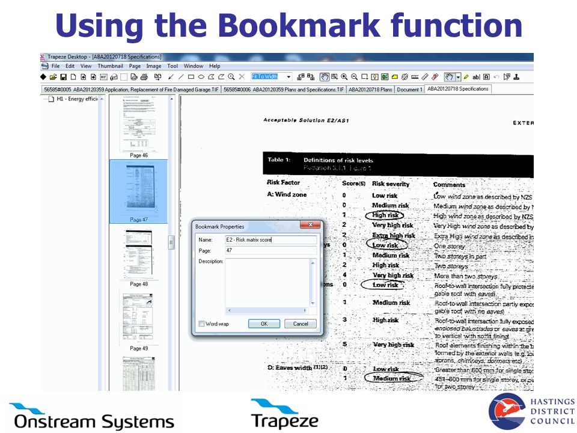This screenshot has height=433, width=577.
Task: Select the closed polygon drawing tool
Action: (x=211, y=77)
